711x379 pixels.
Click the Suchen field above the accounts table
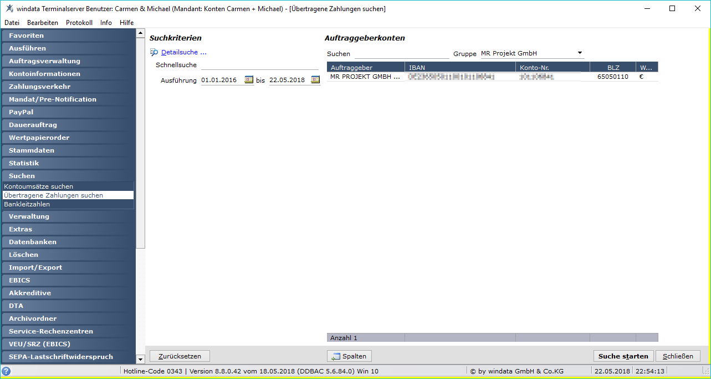(402, 54)
